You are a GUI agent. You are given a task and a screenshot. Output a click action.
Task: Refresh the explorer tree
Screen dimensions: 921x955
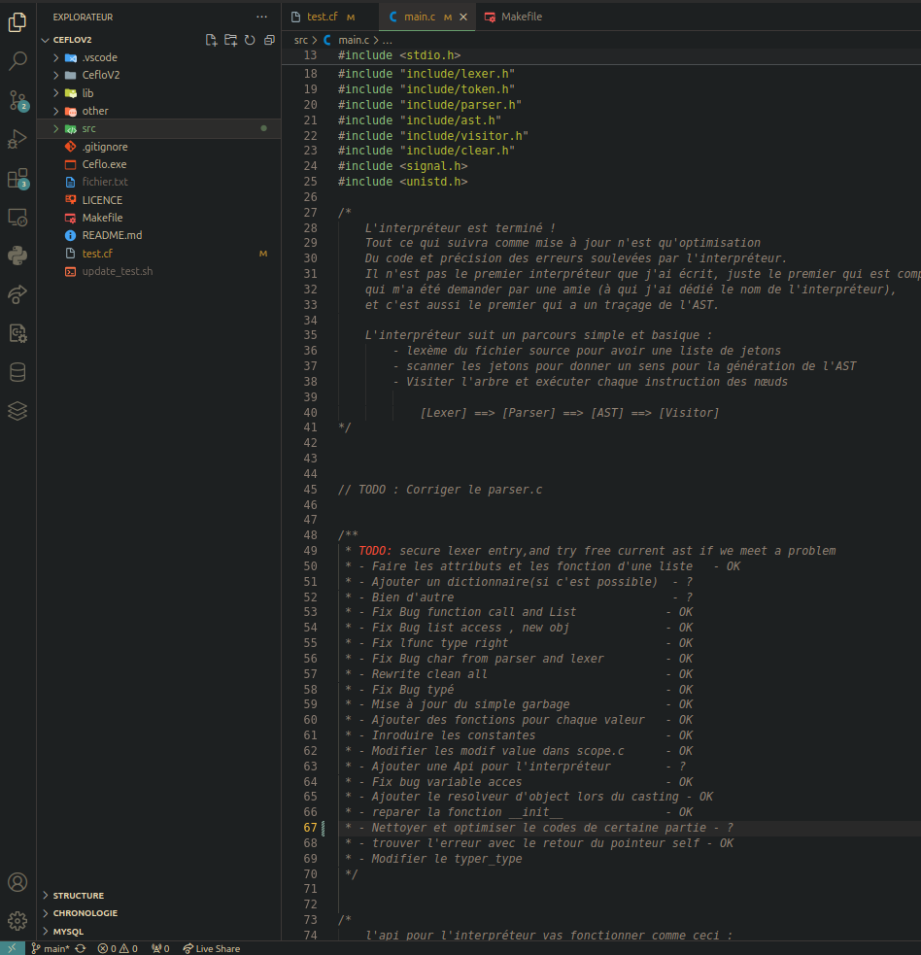[250, 40]
